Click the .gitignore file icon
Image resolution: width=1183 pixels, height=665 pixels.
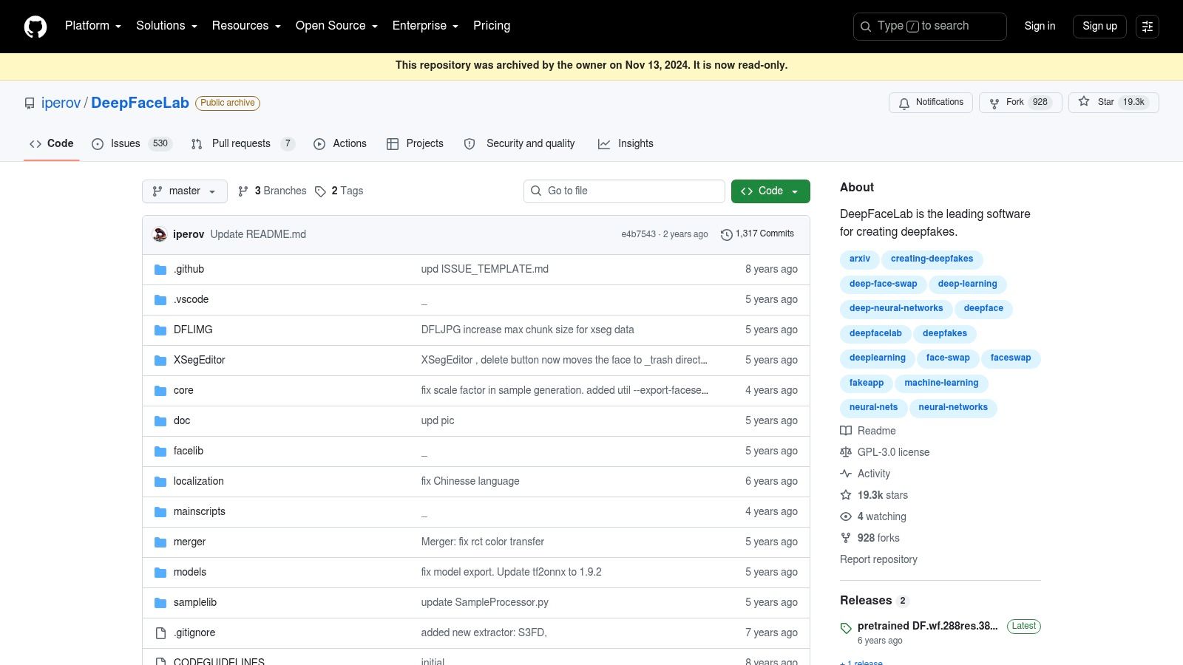click(160, 633)
